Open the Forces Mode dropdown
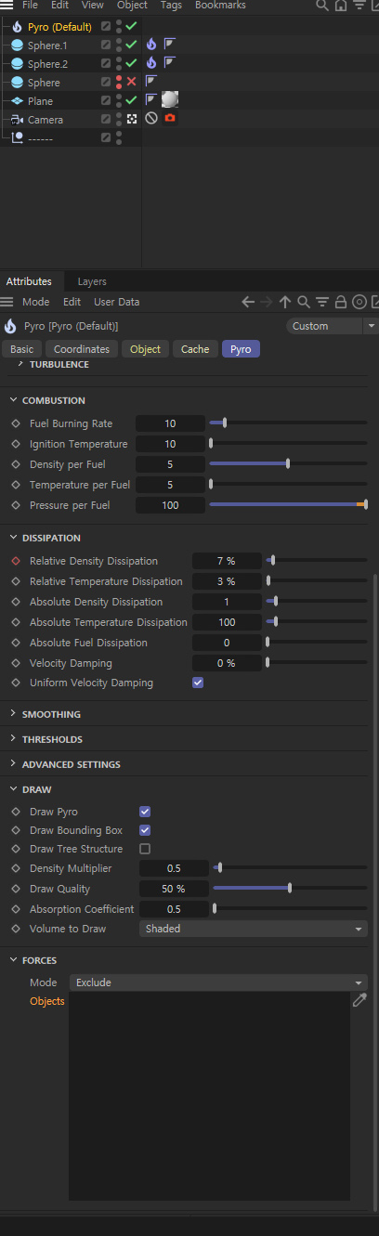The image size is (379, 1236). [218, 982]
